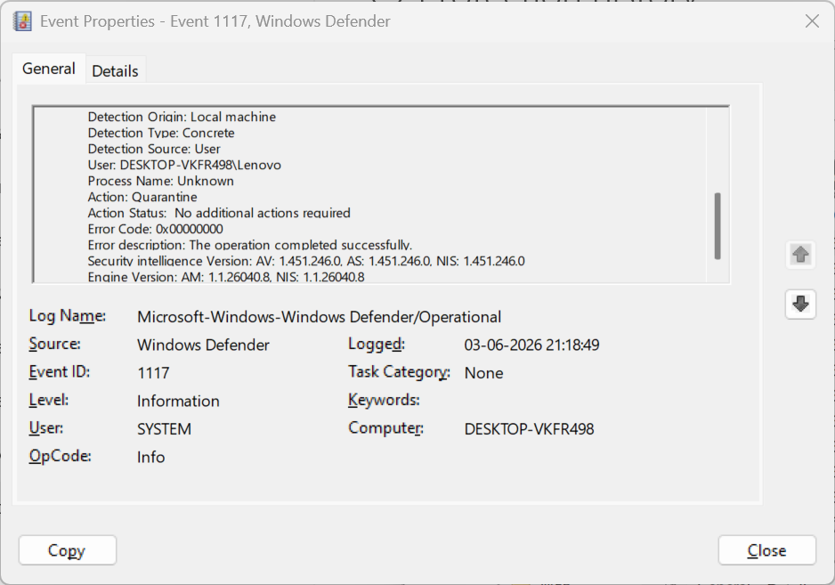The height and width of the screenshot is (585, 835).
Task: Click the Level value Information
Action: (x=178, y=401)
